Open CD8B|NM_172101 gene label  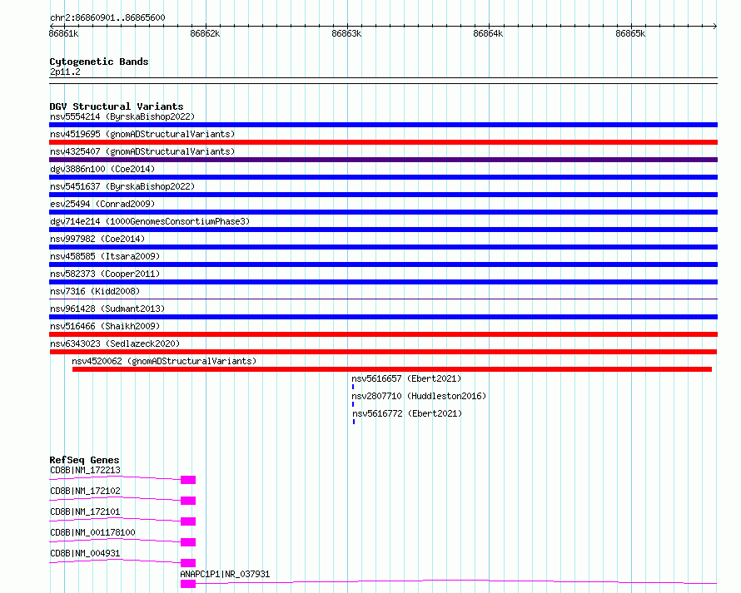(85, 511)
